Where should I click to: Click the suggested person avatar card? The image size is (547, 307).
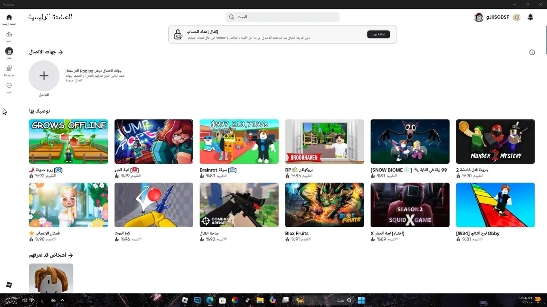(51, 278)
